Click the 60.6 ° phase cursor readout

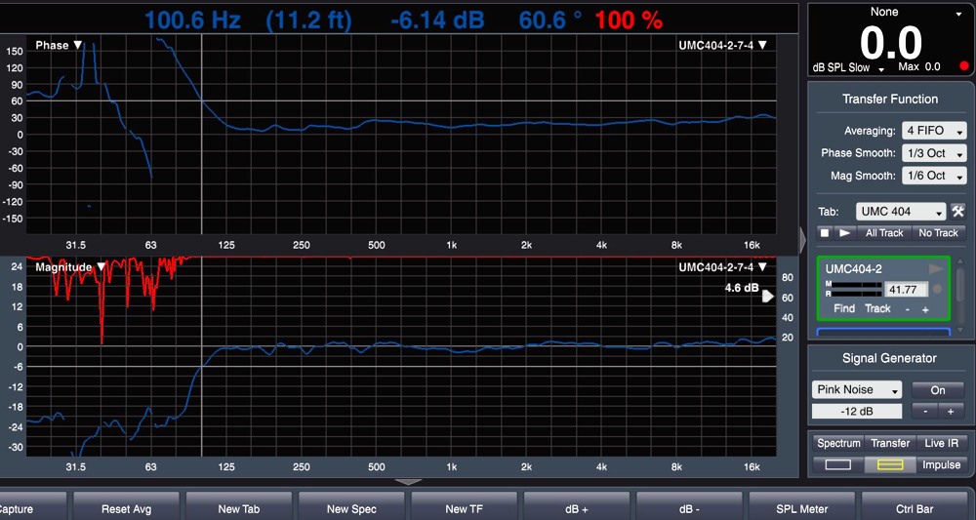550,21
